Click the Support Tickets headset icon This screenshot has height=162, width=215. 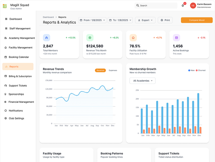tap(6, 86)
